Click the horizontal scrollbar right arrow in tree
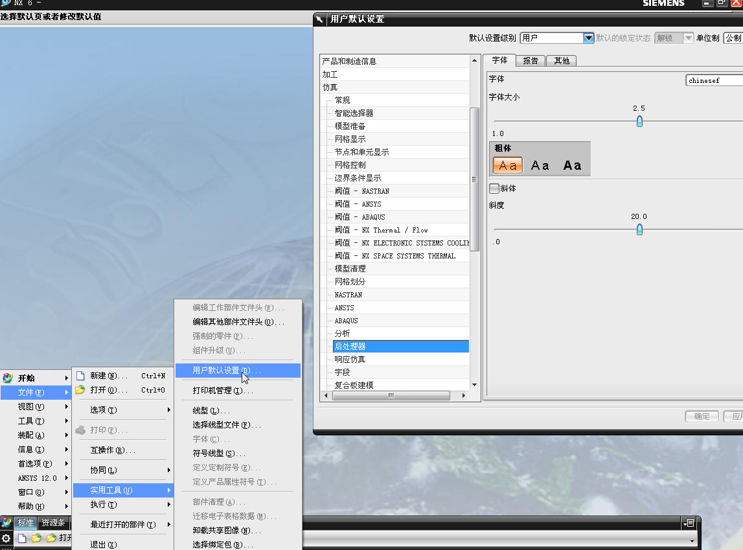The image size is (743, 550). click(463, 396)
